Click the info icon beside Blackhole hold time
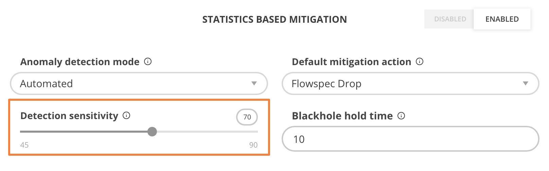 tap(401, 116)
